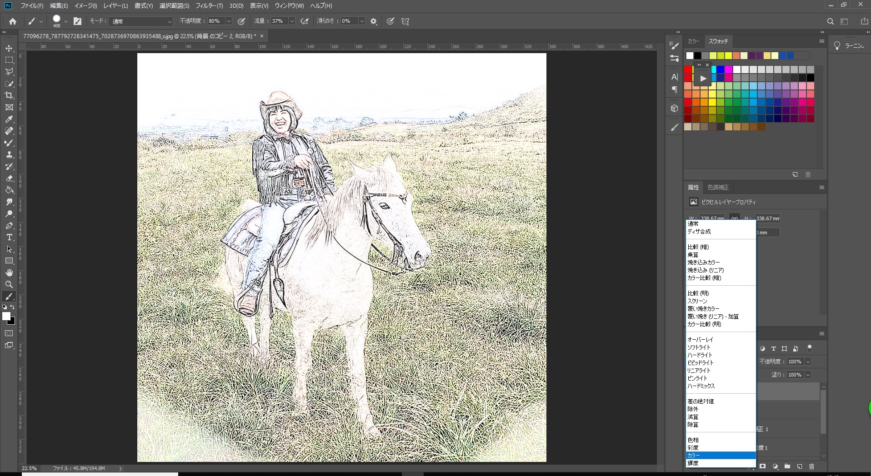Screen dimensions: 871x476
Task: Pick the Eyedropper tool
Action: pyautogui.click(x=9, y=119)
